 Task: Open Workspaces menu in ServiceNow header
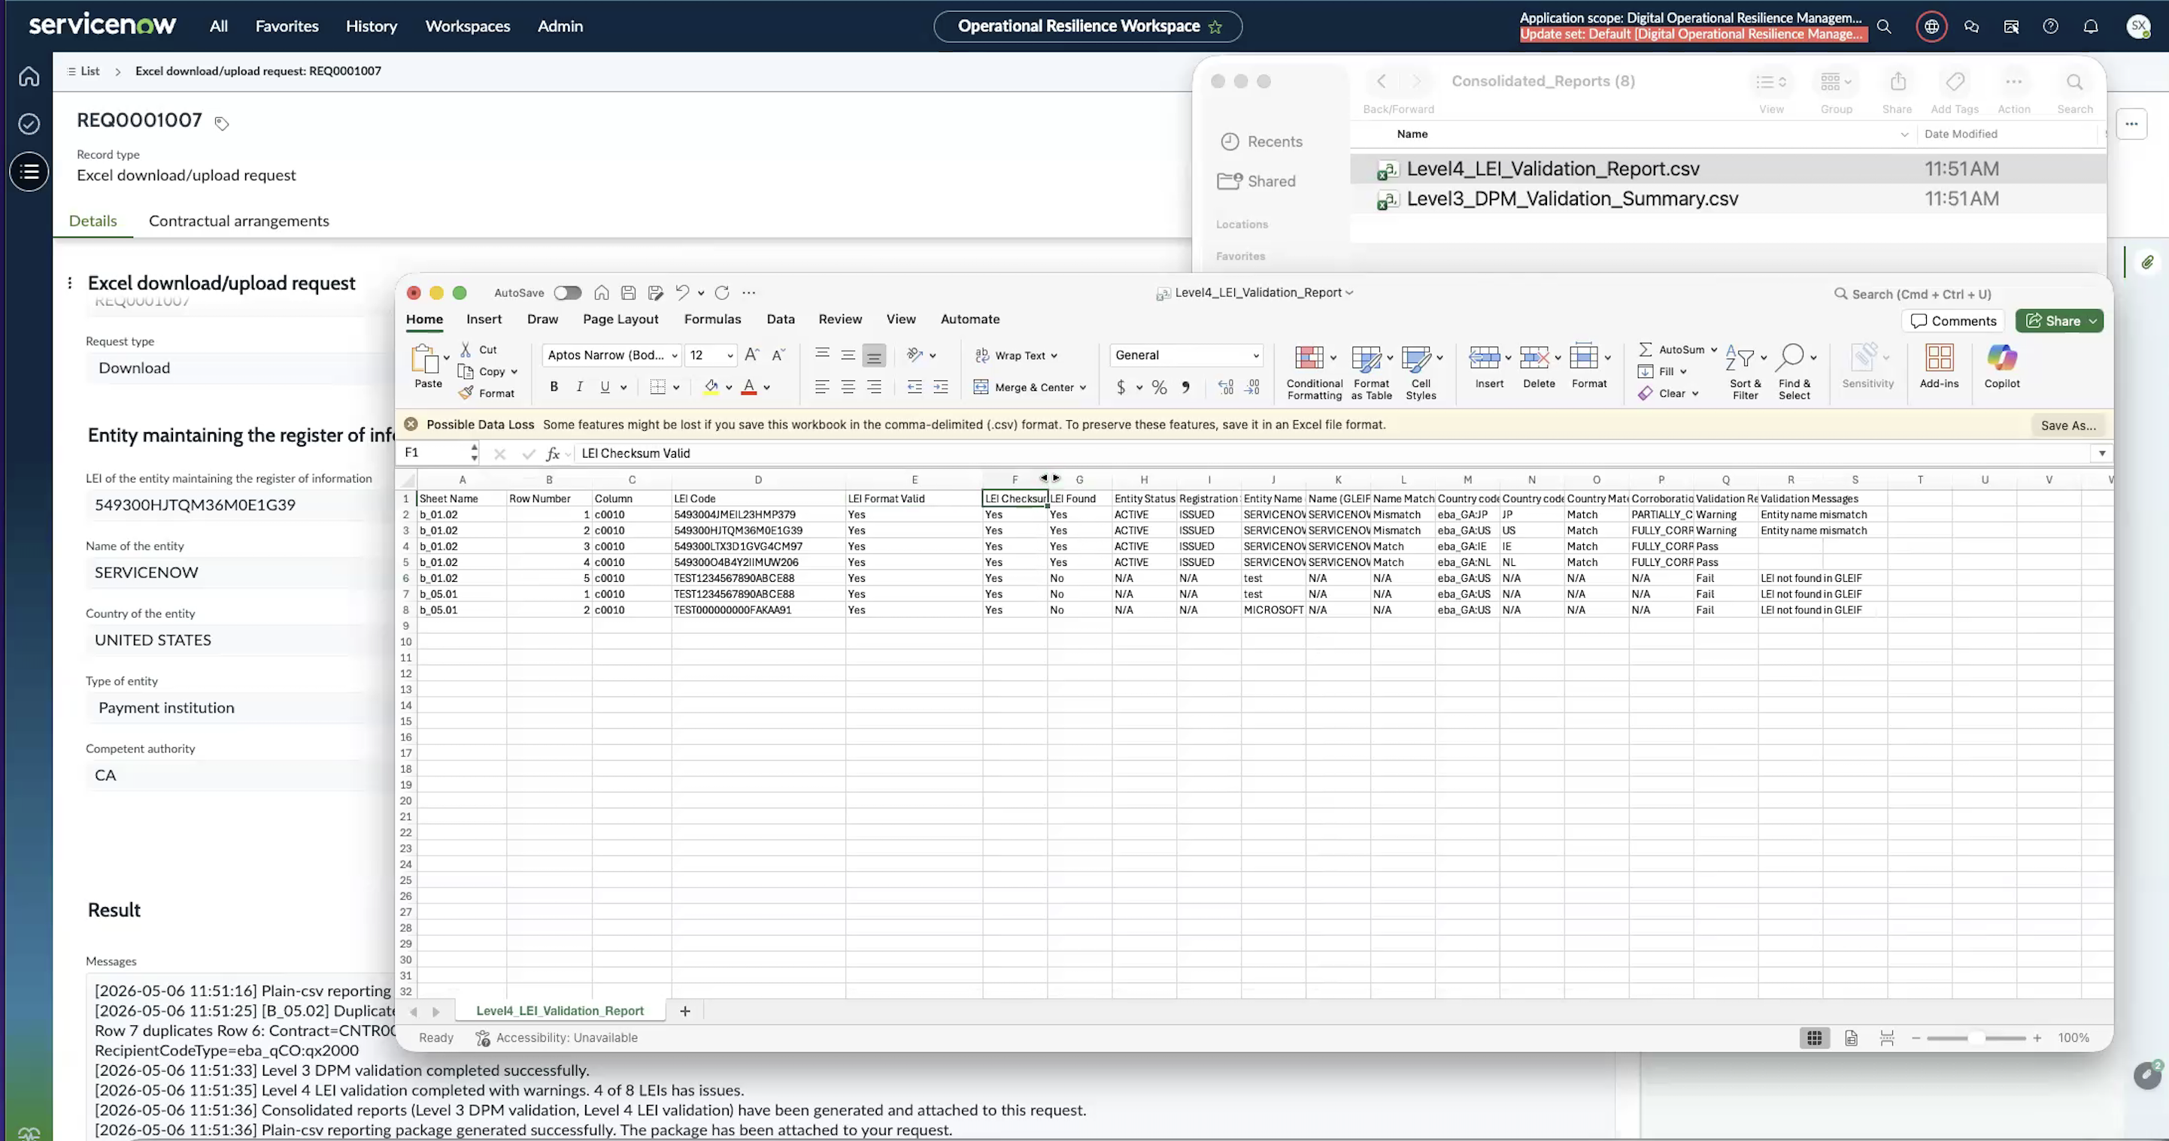tap(467, 26)
